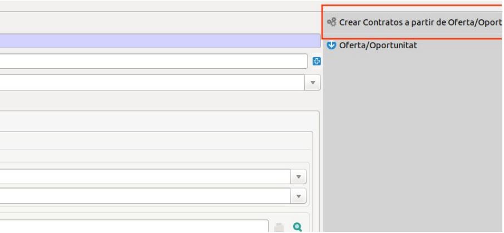This screenshot has width=504, height=233.
Task: Click the blank top strip above the purple field
Action: (x=156, y=22)
